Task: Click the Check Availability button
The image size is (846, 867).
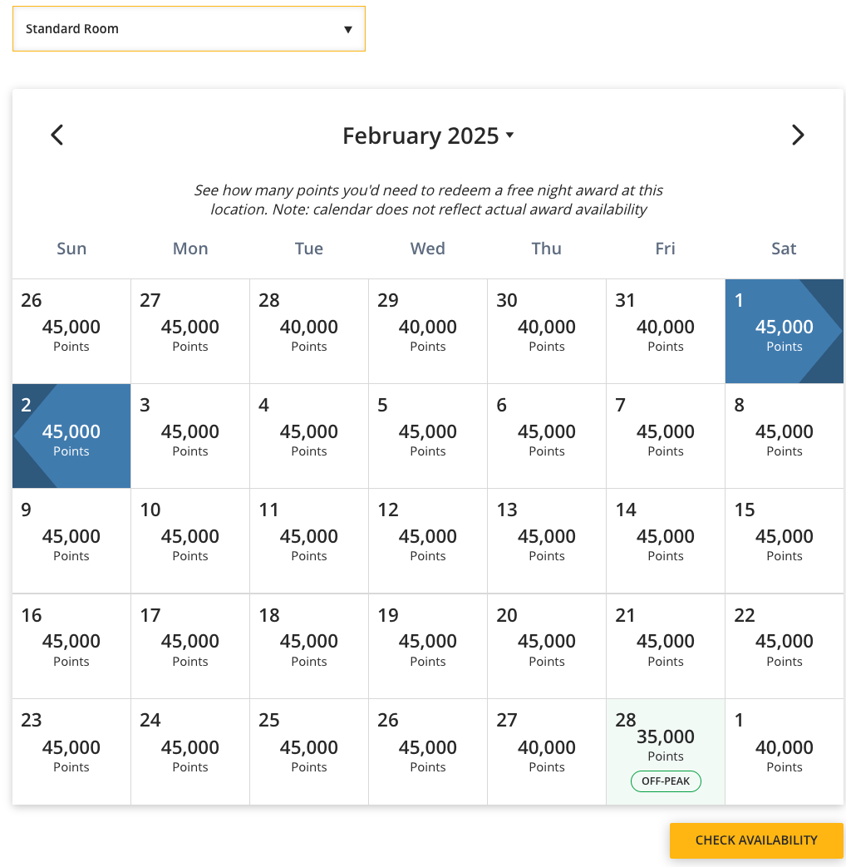Action: (756, 840)
